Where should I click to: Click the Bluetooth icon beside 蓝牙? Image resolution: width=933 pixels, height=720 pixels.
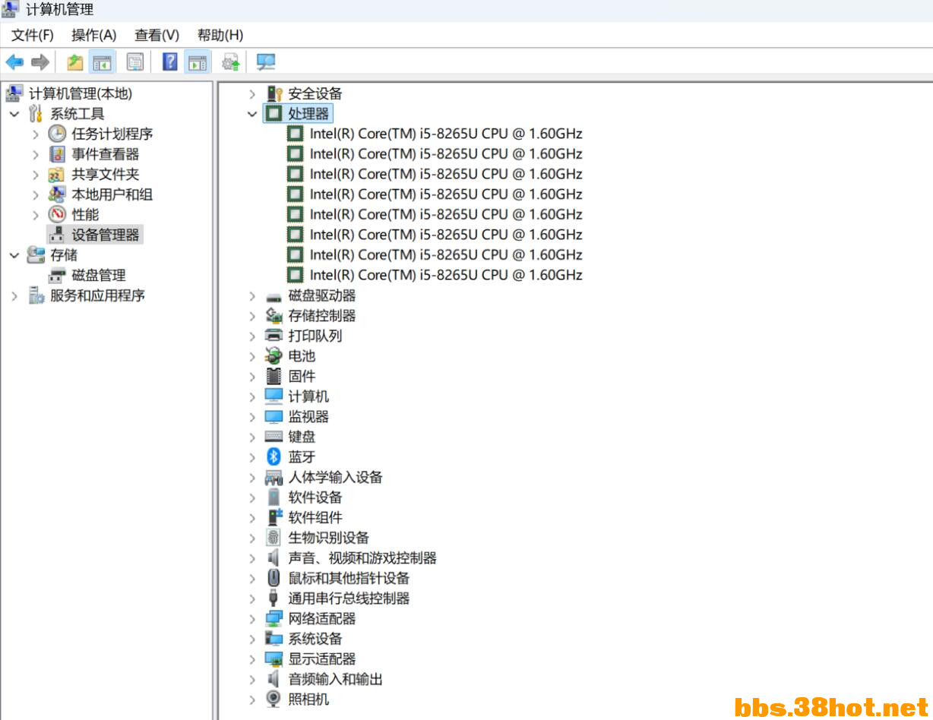pos(274,457)
